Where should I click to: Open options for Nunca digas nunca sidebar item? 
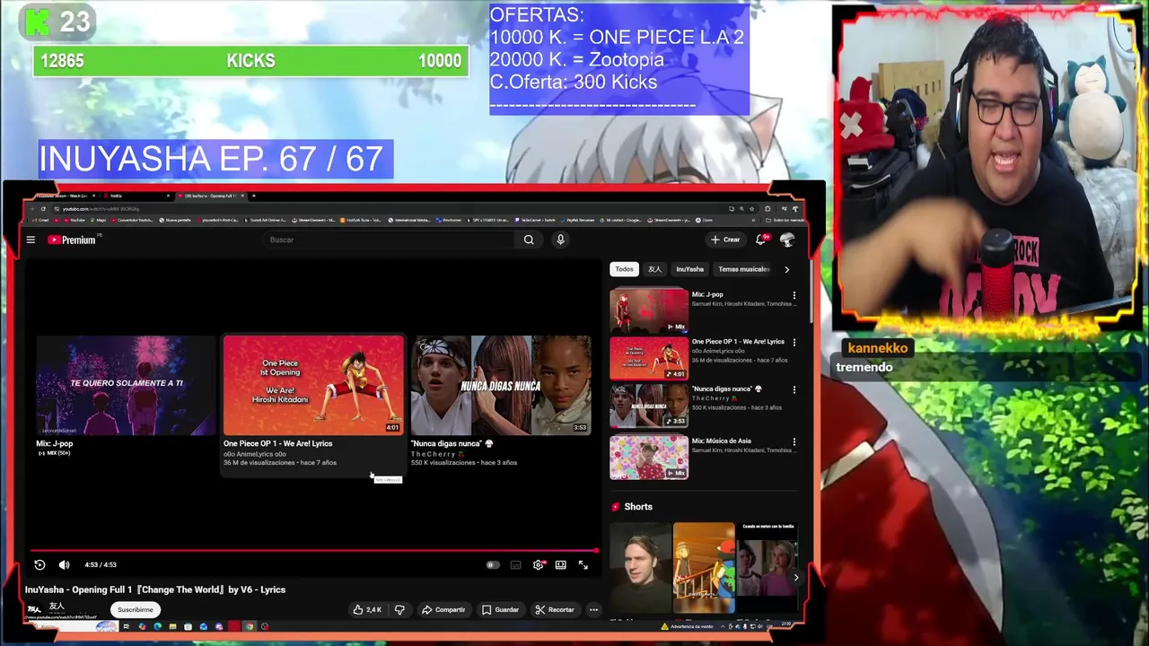pos(794,390)
